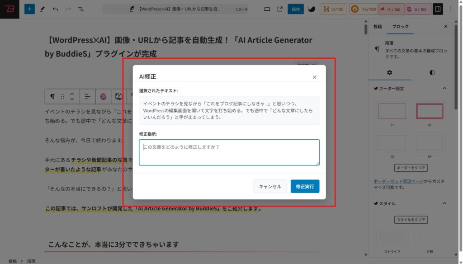Select the 方眼 style thumbnail
This screenshot has width=463, height=264.
(x=430, y=239)
